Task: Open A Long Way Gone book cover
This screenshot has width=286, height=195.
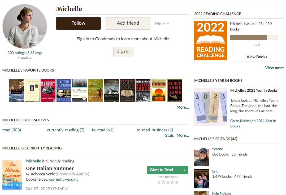Action: click(x=96, y=91)
